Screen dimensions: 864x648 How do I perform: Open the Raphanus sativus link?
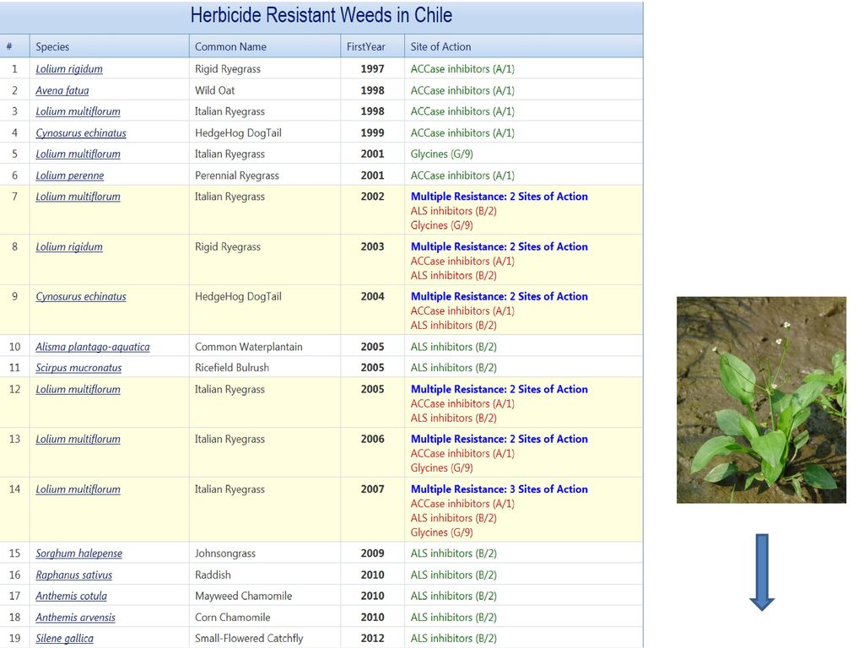(74, 575)
